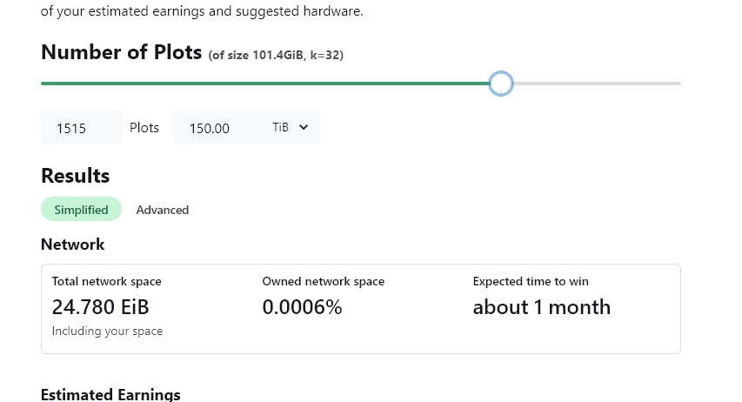This screenshot has height=402, width=742.
Task: Click the Number of Plots heading
Action: click(122, 52)
